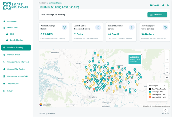Click the Family Member briefcase icon

tap(7, 40)
